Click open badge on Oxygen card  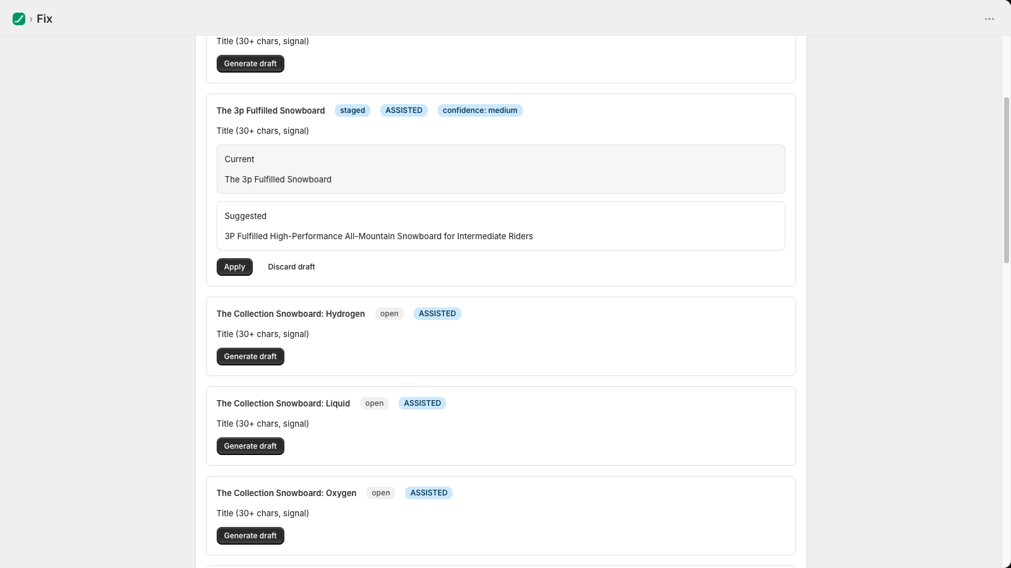[x=380, y=493]
